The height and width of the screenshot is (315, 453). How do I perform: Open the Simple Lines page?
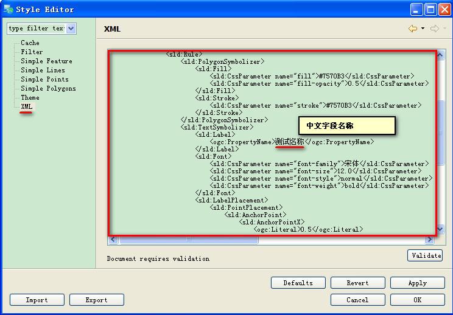(x=43, y=70)
